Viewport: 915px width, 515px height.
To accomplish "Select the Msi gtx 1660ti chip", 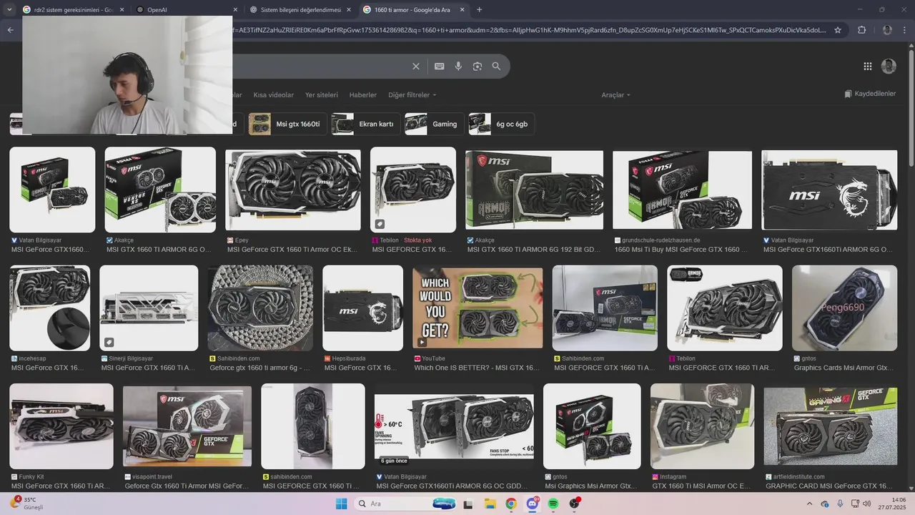I will tap(287, 124).
